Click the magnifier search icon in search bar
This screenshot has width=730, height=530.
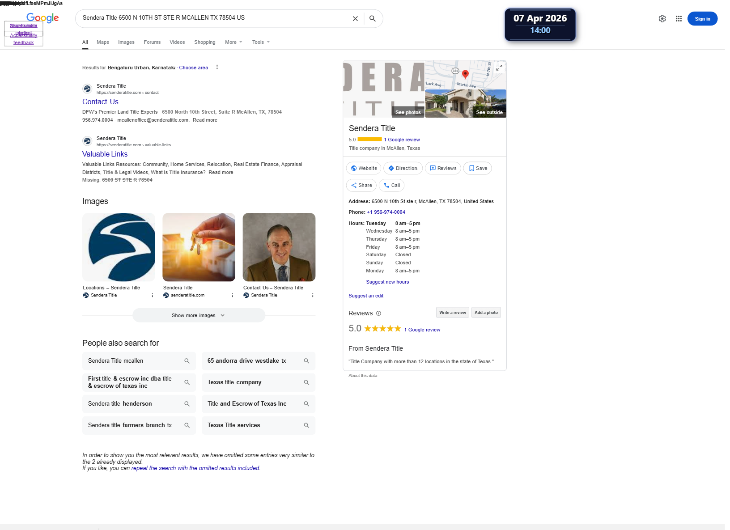(373, 19)
